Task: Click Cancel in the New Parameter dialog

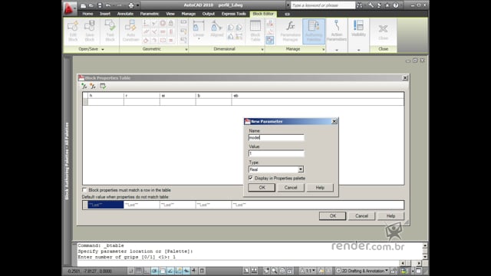Action: (x=291, y=187)
